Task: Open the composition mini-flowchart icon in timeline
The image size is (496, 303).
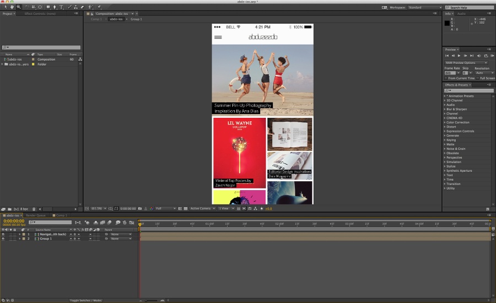Action: 78,223
